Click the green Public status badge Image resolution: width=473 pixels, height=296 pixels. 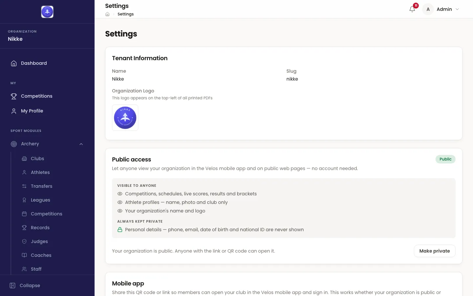tap(445, 159)
